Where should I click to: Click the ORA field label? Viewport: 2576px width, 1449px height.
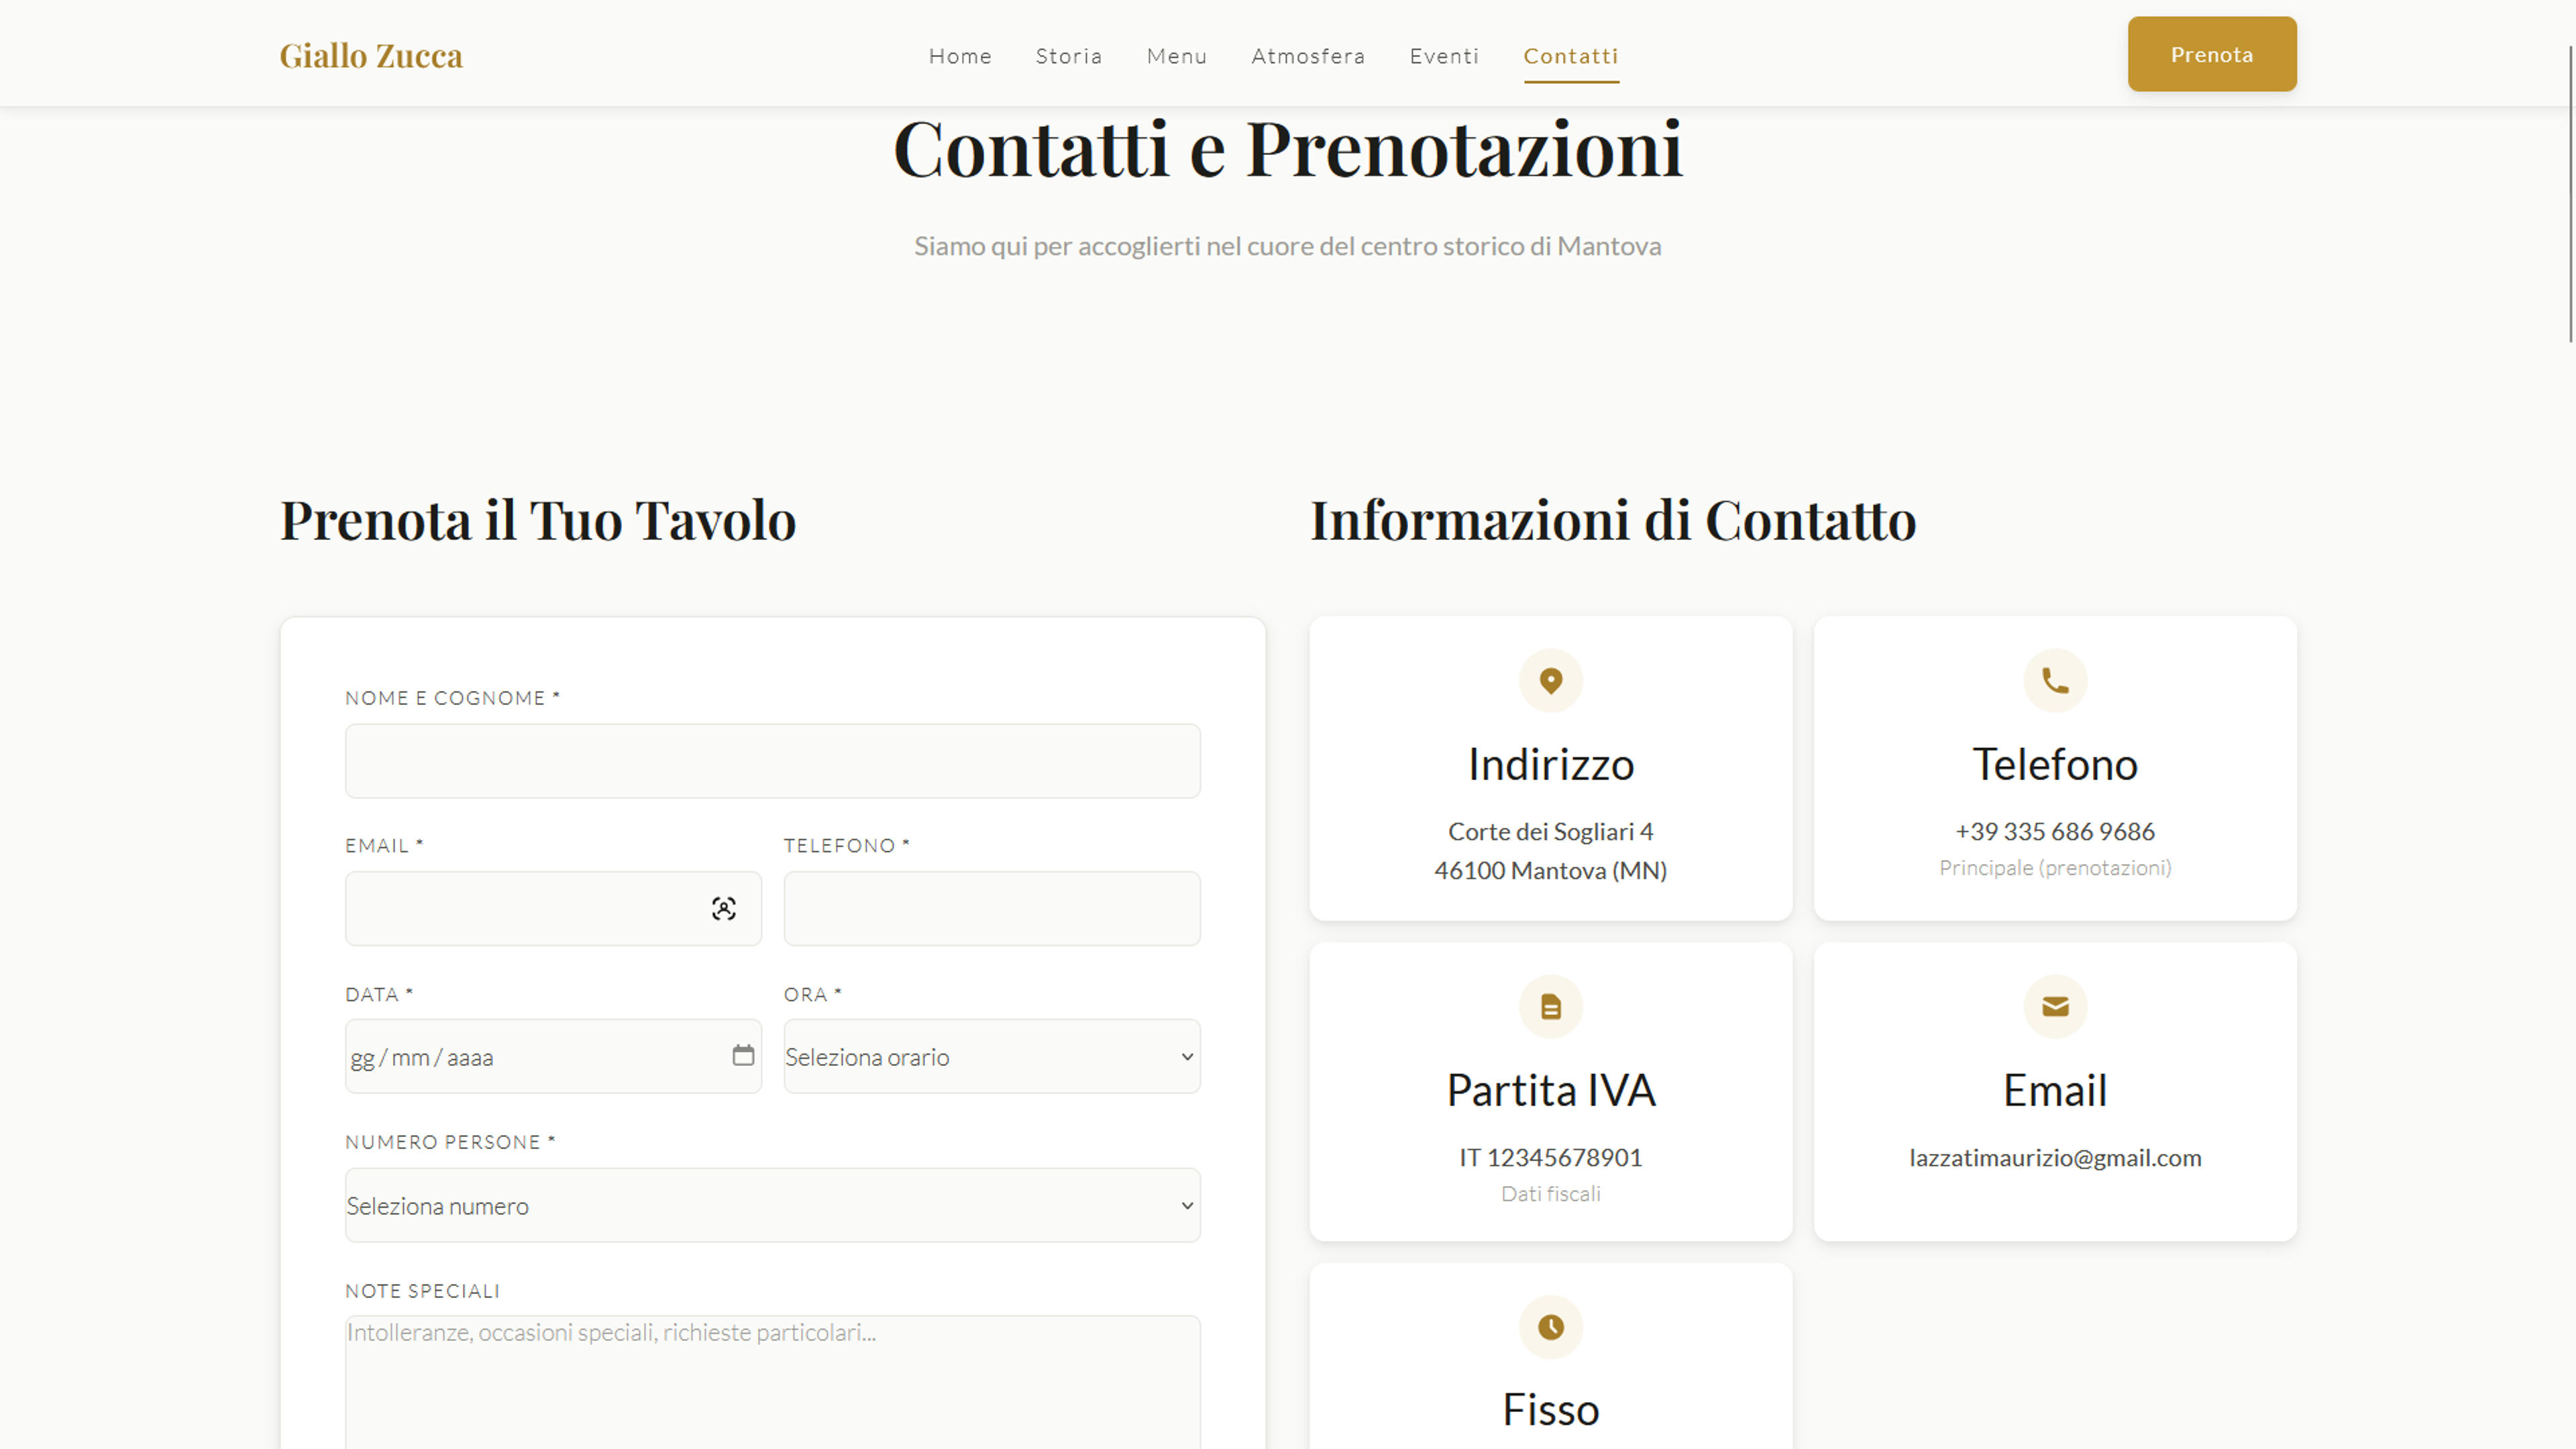[x=813, y=994]
